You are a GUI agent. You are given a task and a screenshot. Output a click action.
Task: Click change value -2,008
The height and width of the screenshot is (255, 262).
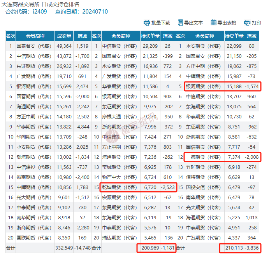(x=251, y=157)
